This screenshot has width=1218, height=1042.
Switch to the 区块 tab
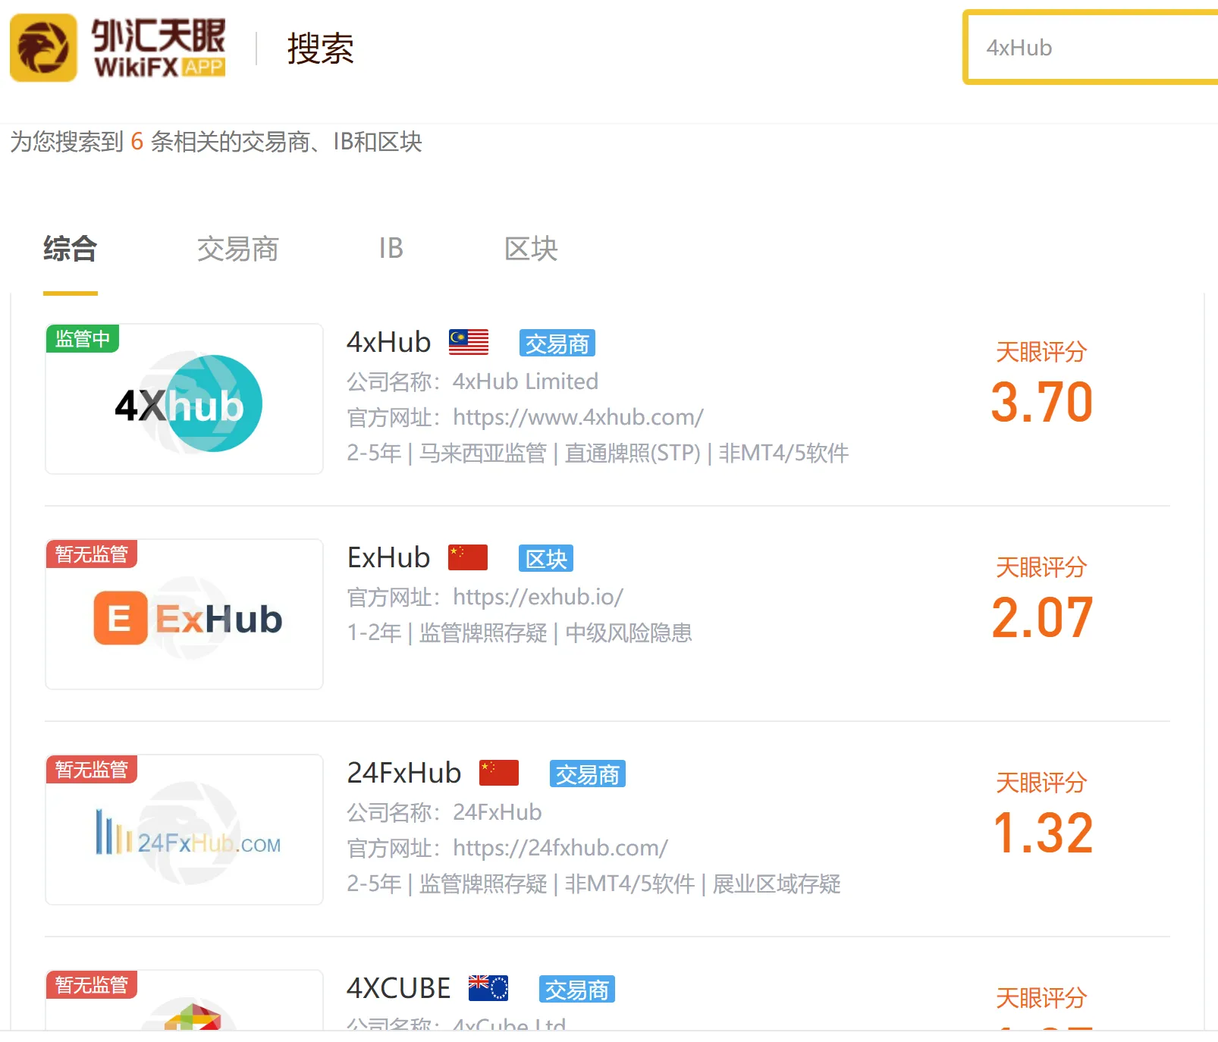coord(531,249)
